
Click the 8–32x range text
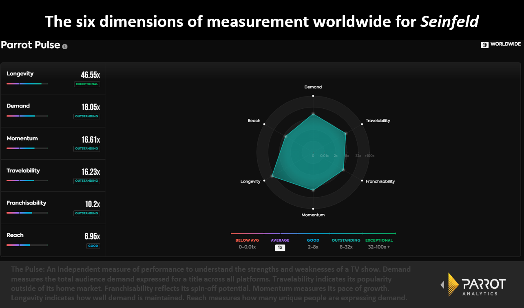[346, 247]
